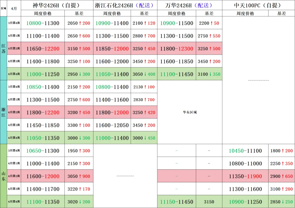Click price cell 11400-11800
This screenshot has width=295, height=208.
(43, 61)
